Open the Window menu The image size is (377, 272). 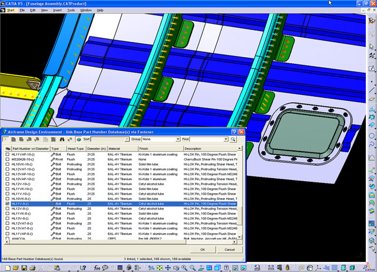[x=86, y=10]
